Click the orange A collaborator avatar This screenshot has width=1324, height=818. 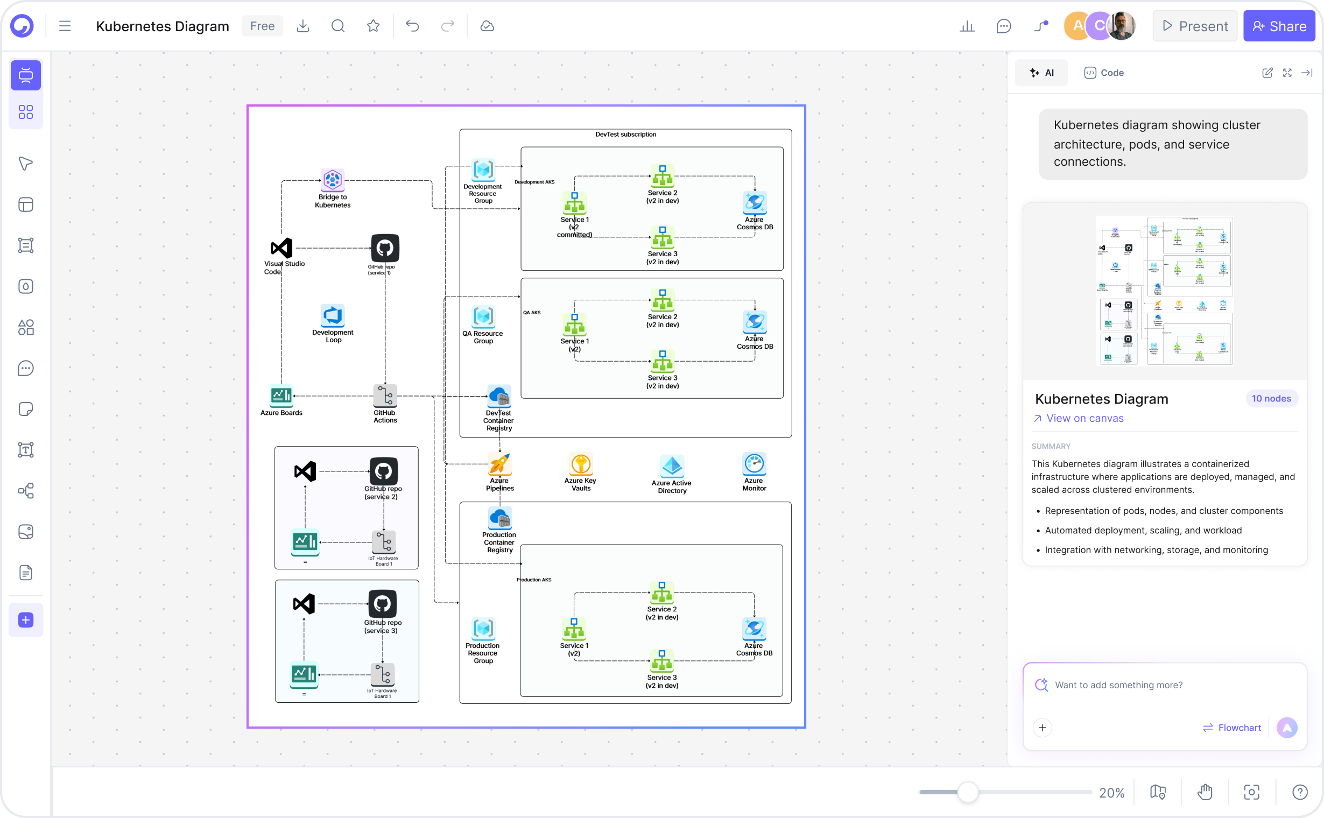tap(1077, 26)
